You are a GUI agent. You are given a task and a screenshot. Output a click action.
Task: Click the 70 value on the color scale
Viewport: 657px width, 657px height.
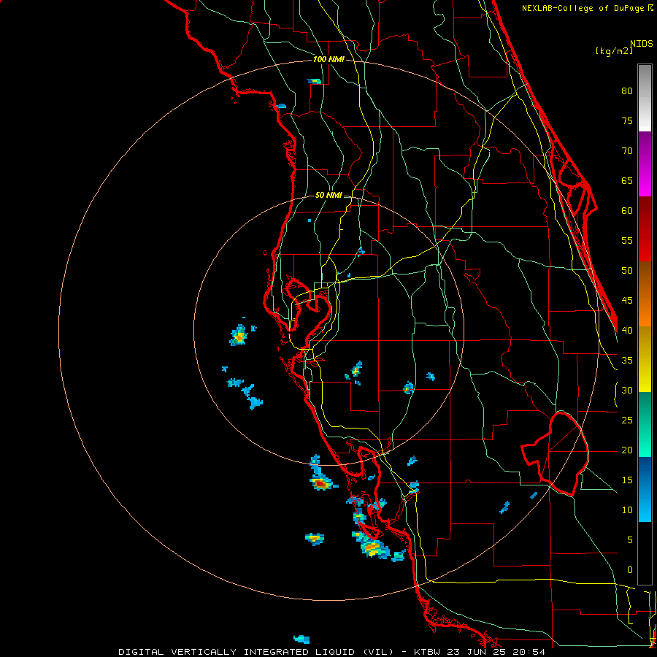pyautogui.click(x=627, y=151)
